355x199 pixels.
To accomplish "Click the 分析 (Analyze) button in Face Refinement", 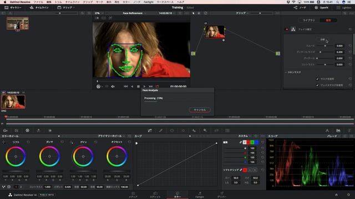I will point(323,39).
